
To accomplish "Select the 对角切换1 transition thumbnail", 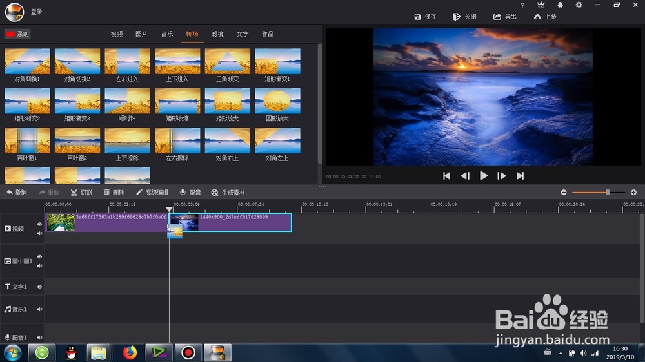I will (x=27, y=62).
